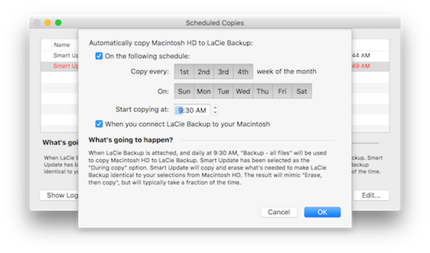Image resolution: width=430 pixels, height=253 pixels.
Task: Click the Show Log button
Action: 59,195
